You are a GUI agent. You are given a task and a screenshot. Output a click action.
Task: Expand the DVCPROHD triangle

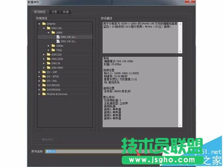click(x=39, y=90)
